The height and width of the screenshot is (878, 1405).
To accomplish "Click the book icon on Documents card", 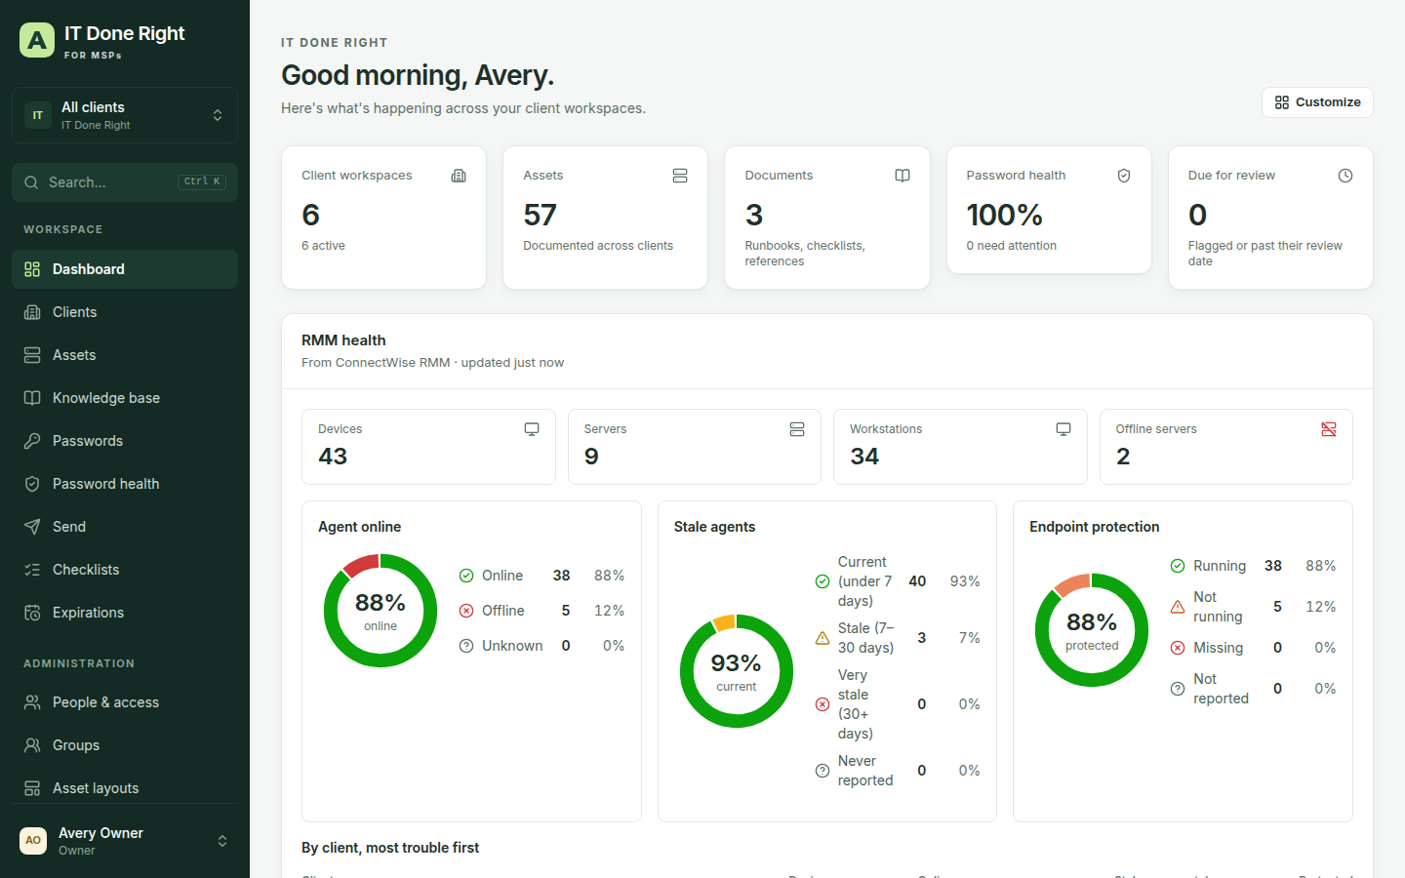I will (903, 176).
